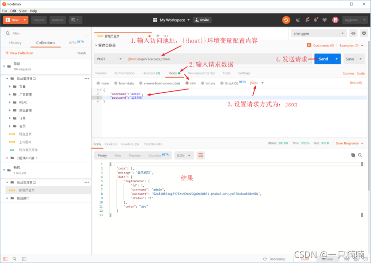Image resolution: width=371 pixels, height=263 pixels.
Task: Click the request URL input field
Action: (218, 59)
